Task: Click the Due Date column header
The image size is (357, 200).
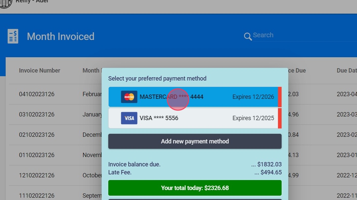Action: click(x=347, y=71)
